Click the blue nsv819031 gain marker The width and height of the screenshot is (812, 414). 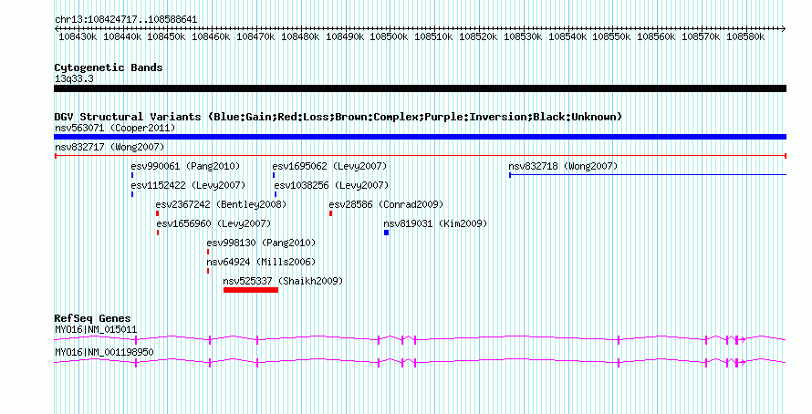pos(386,233)
